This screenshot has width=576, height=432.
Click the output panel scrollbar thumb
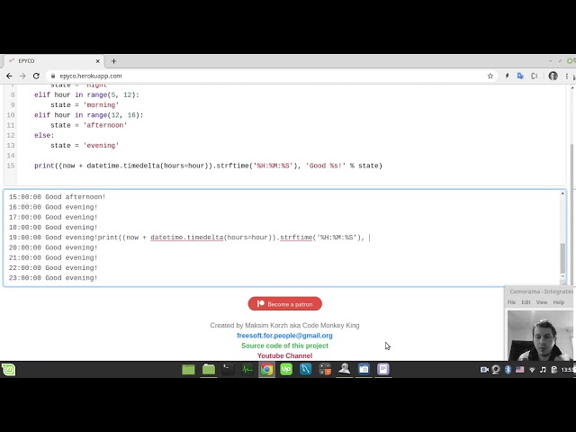(562, 258)
